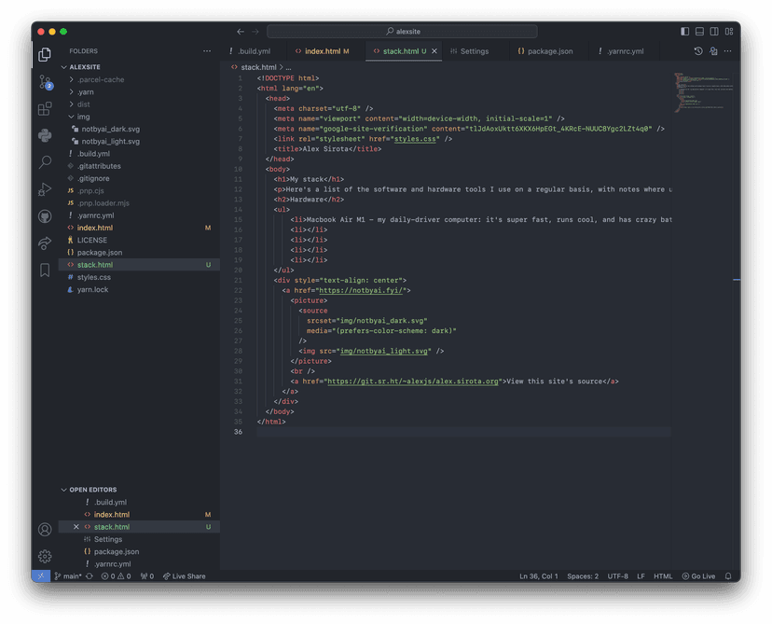Screen dimensions: 772x624
Task: Open the Bookmarks view icon
Action: [45, 270]
